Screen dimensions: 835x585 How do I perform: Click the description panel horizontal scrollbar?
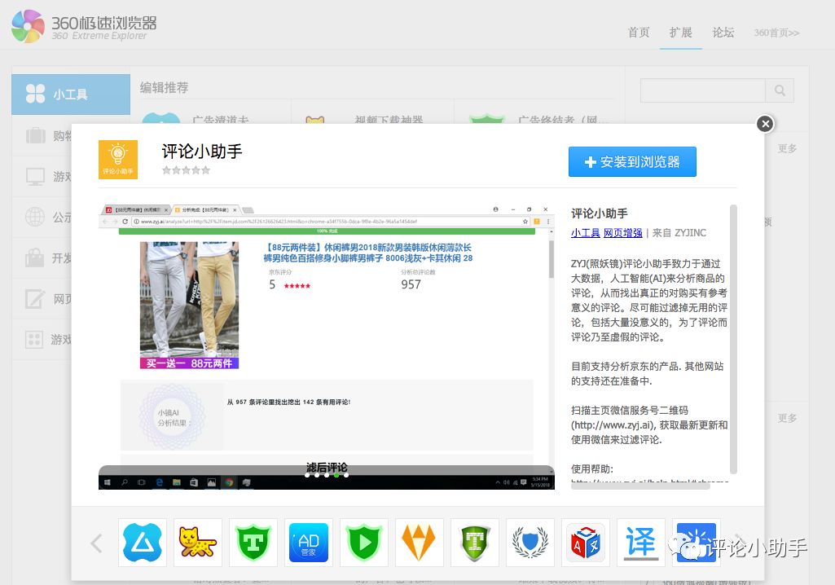point(640,486)
